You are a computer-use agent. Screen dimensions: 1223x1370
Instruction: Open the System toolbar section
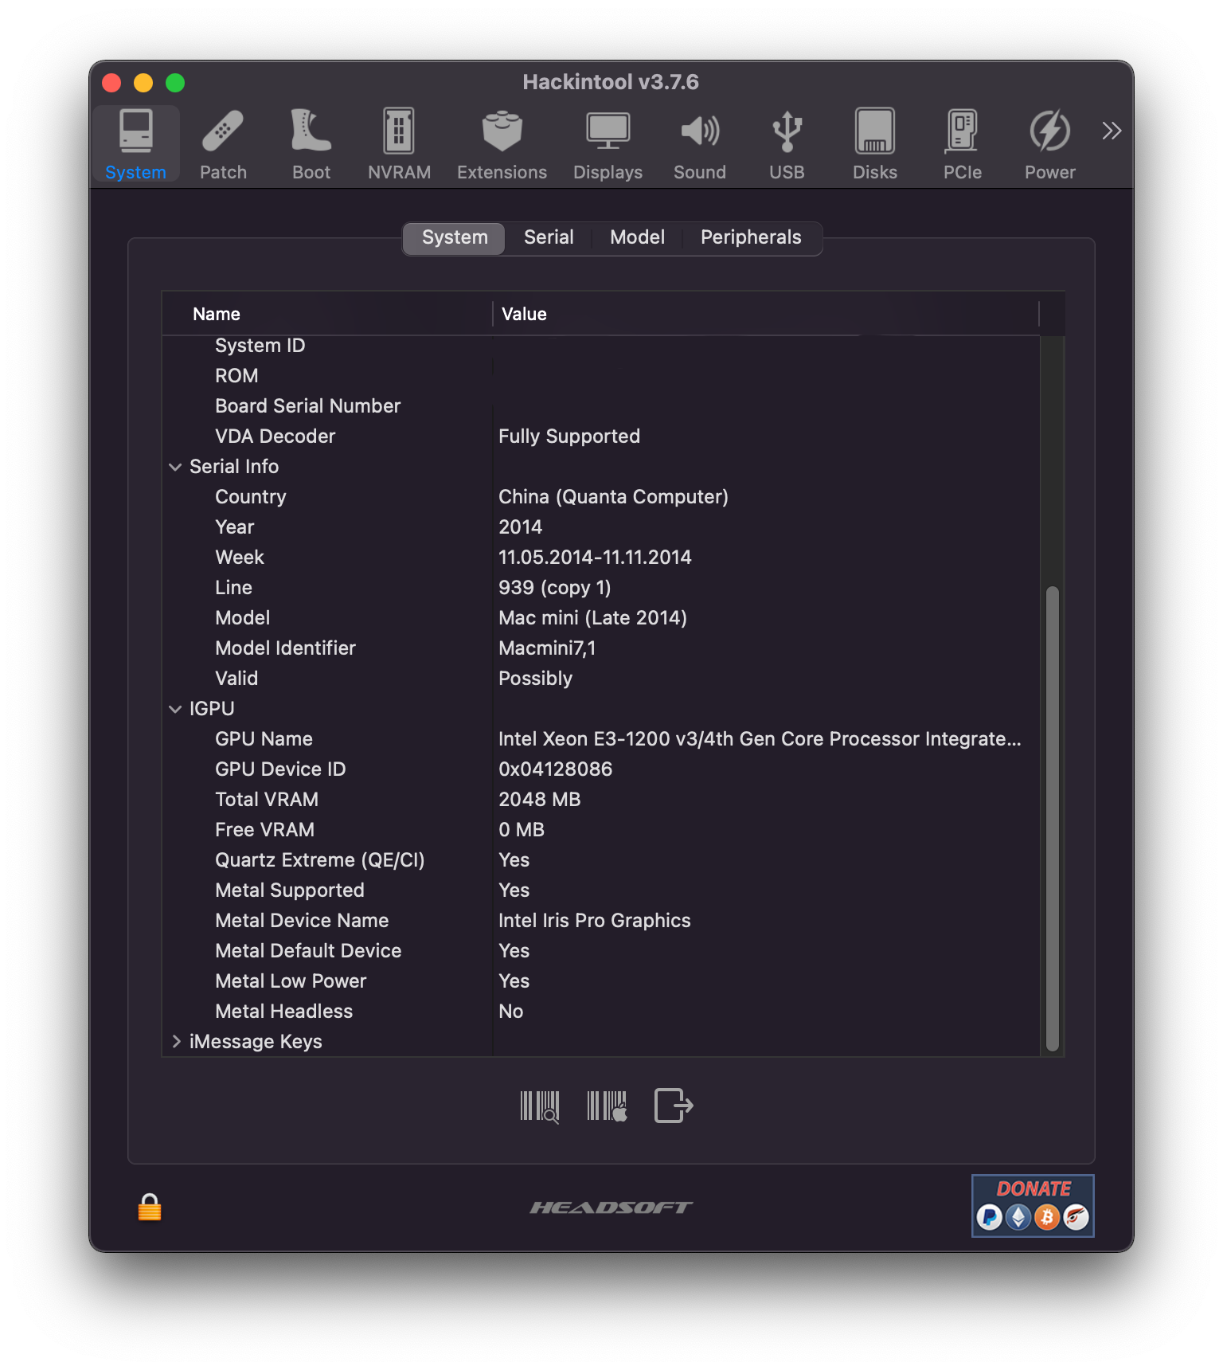pyautogui.click(x=136, y=144)
